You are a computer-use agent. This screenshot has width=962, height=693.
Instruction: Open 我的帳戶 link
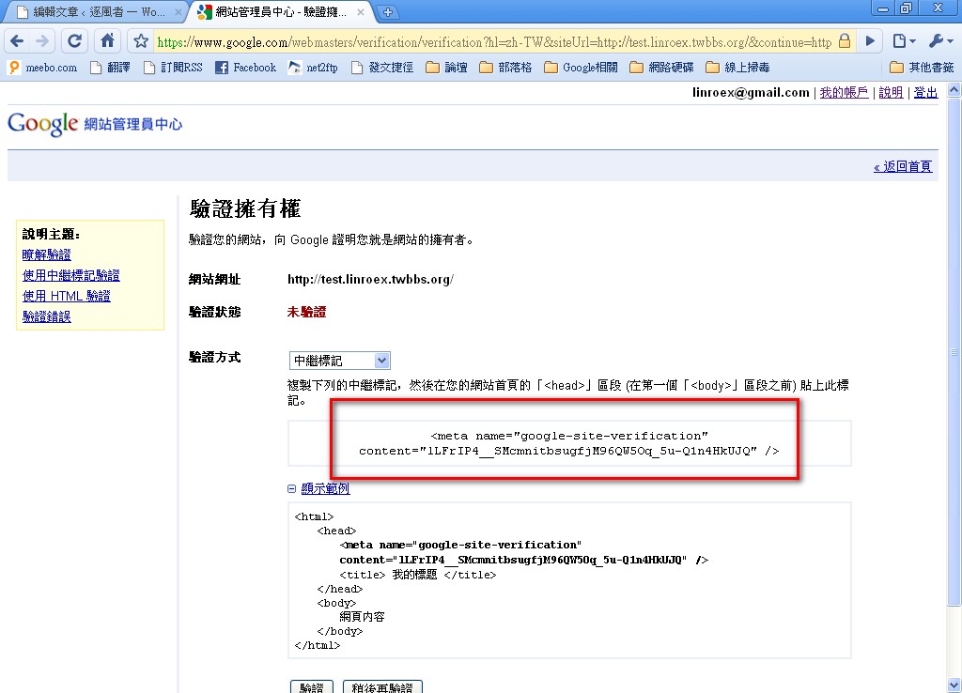844,92
